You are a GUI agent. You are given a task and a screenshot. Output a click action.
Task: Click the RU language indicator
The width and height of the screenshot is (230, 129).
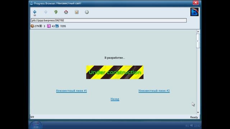[187, 126]
